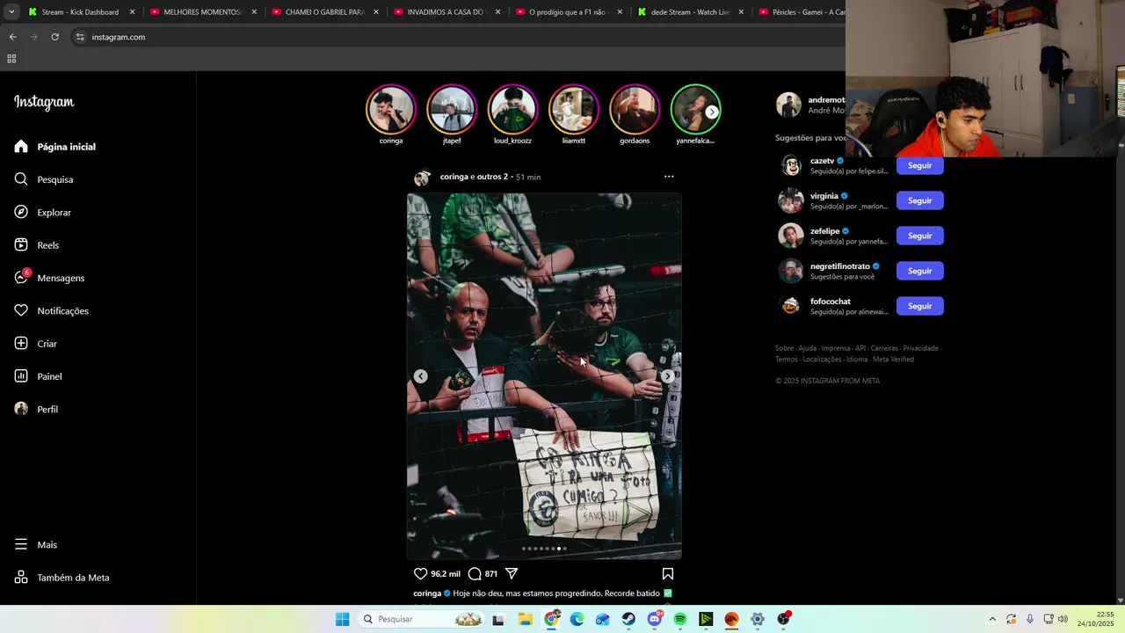Viewport: 1125px width, 633px height.
Task: Click the Instagram logo
Action: [x=44, y=102]
